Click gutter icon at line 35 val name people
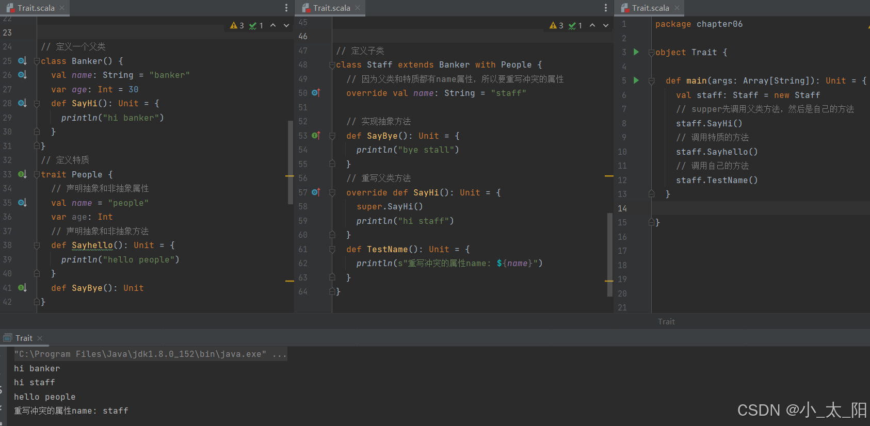Viewport: 870px width, 426px height. click(x=22, y=203)
